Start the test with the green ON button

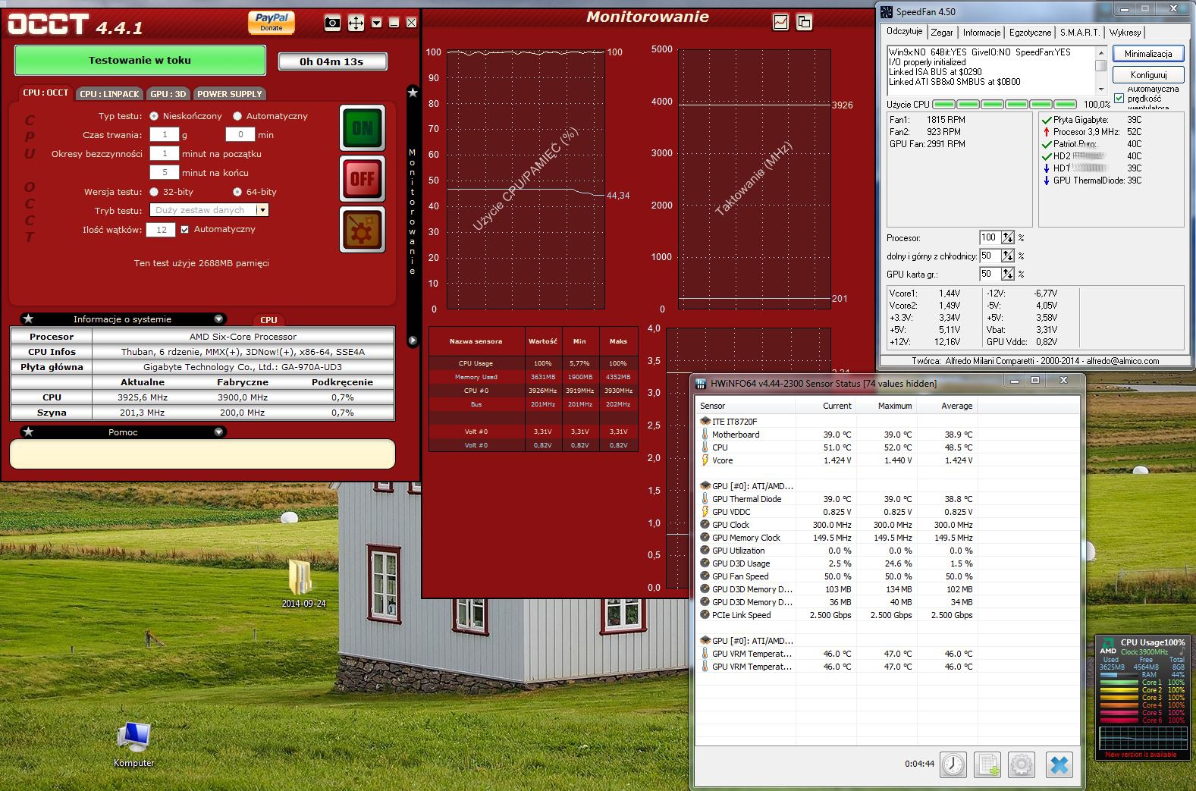363,127
